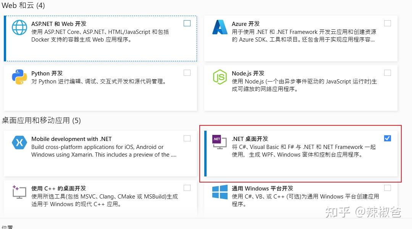This screenshot has height=229, width=412.
Task: Click the Xamarin mobile development icon
Action: [x=19, y=143]
